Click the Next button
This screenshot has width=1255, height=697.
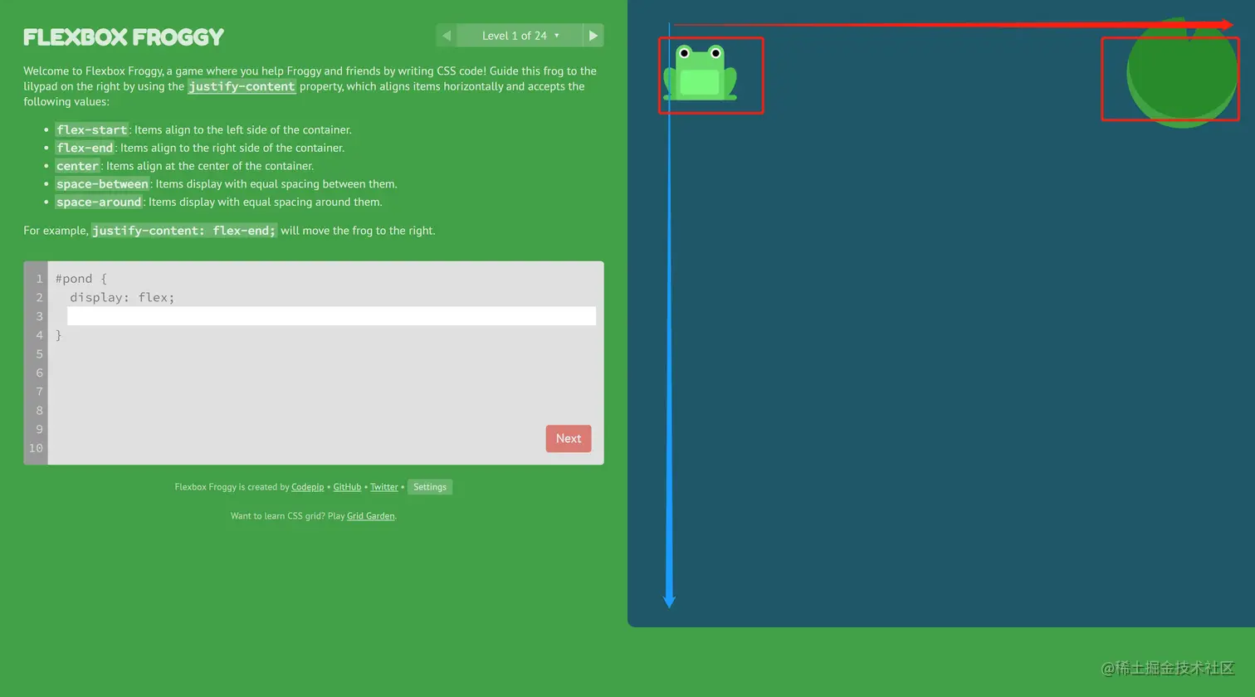click(569, 439)
